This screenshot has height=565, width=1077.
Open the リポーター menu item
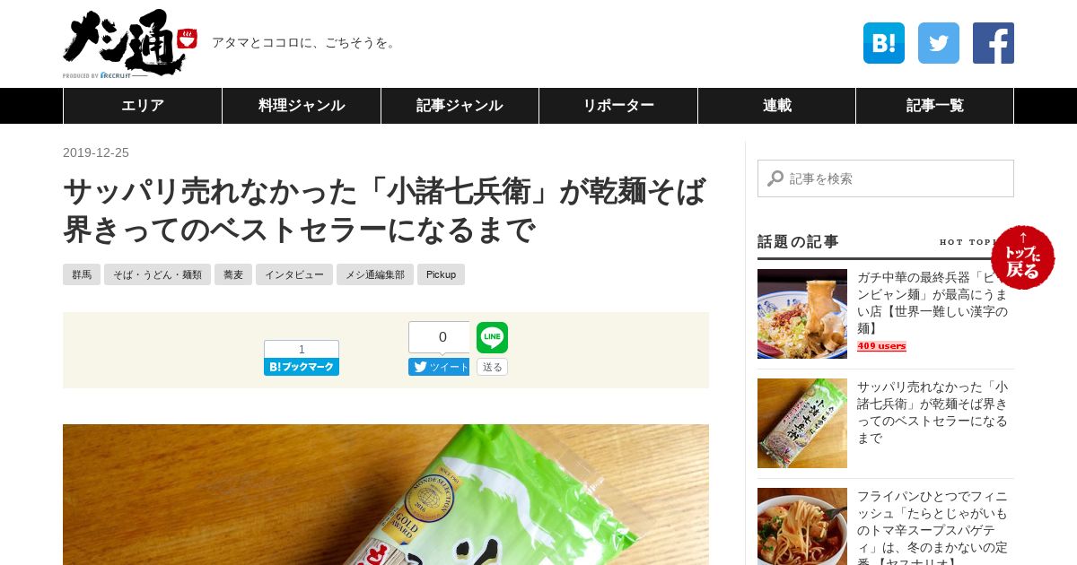(618, 106)
